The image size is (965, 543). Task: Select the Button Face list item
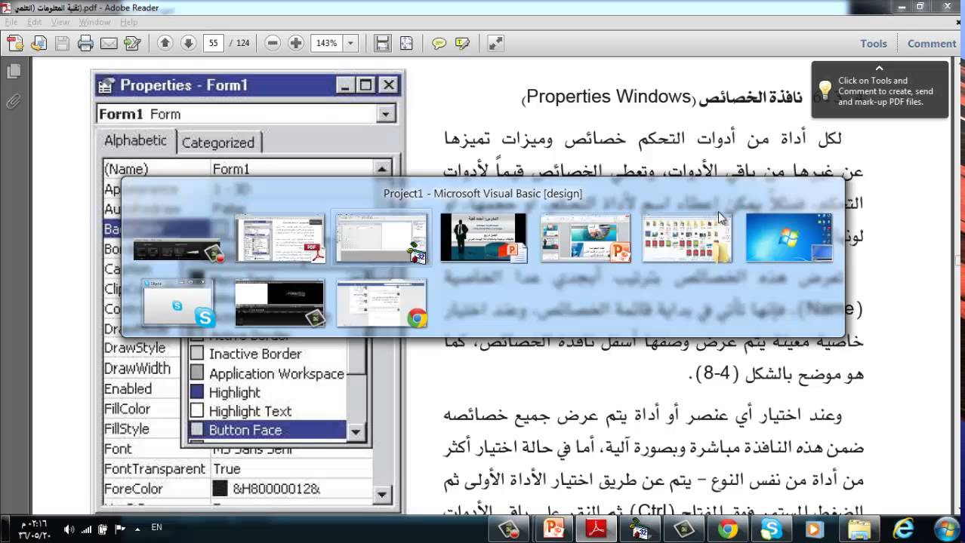pyautogui.click(x=267, y=430)
